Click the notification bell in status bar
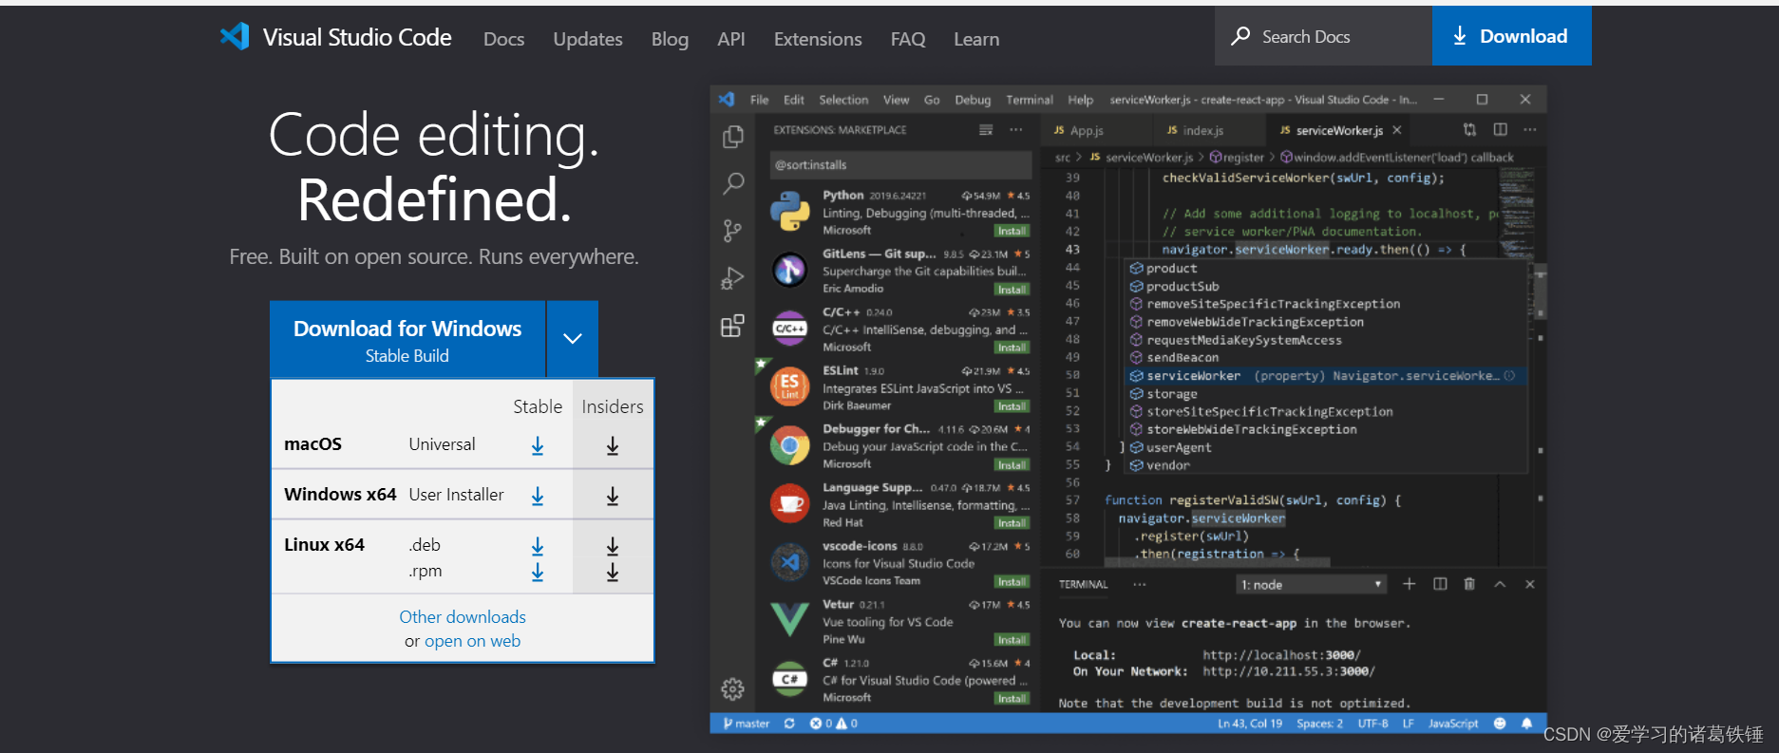Viewport: 1779px width, 753px height. pyautogui.click(x=1526, y=724)
